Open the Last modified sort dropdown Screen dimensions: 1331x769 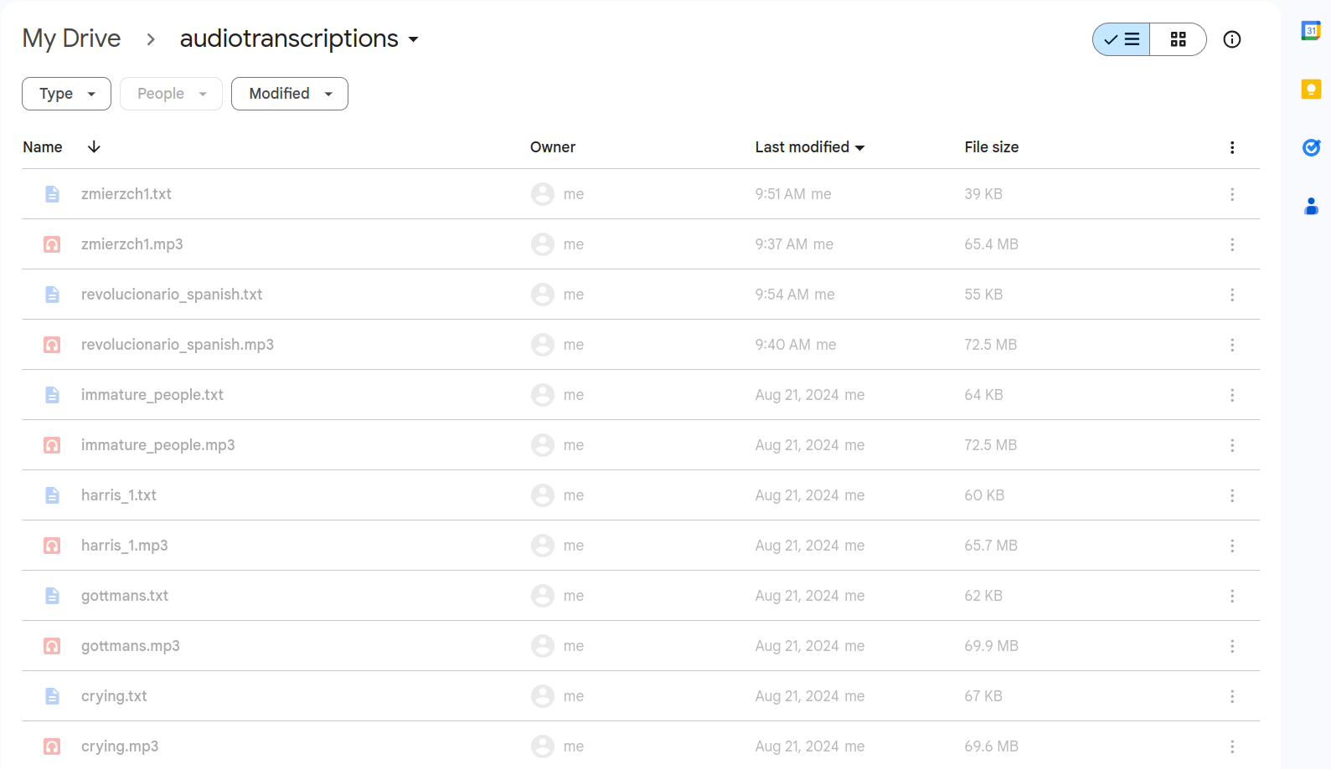pos(809,147)
